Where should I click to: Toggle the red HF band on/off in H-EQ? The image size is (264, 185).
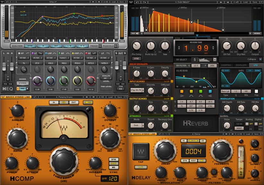pos(86,53)
